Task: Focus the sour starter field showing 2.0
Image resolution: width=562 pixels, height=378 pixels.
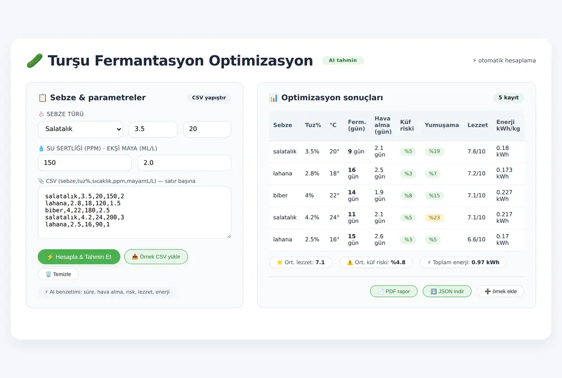Action: pyautogui.click(x=184, y=163)
